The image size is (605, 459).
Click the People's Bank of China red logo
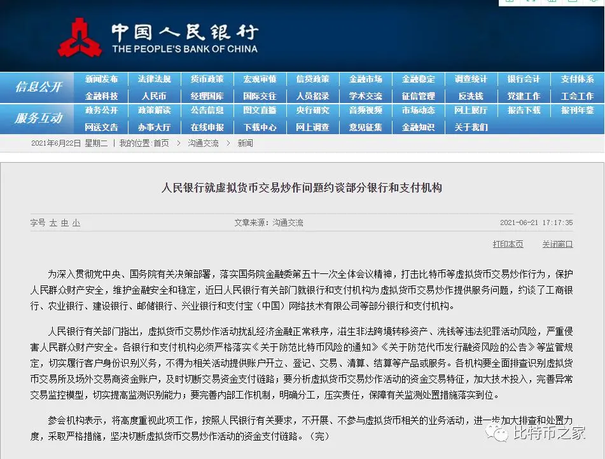tap(80, 38)
